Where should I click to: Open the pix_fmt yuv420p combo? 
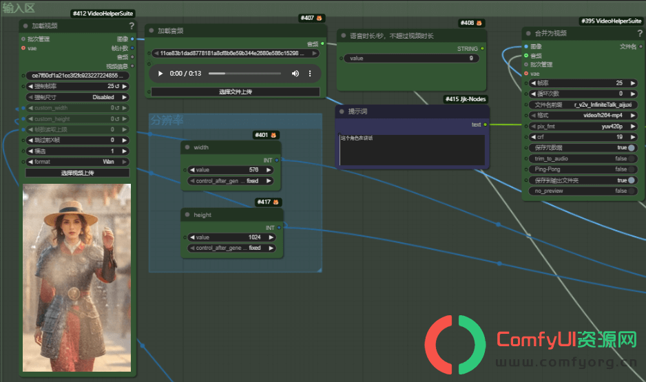click(583, 127)
